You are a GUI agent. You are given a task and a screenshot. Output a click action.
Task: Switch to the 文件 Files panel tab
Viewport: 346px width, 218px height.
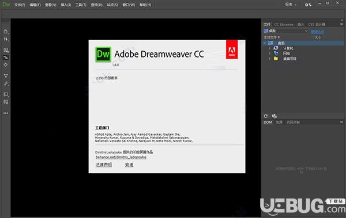[267, 24]
